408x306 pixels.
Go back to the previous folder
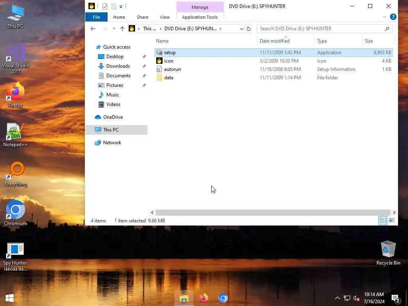[93, 29]
